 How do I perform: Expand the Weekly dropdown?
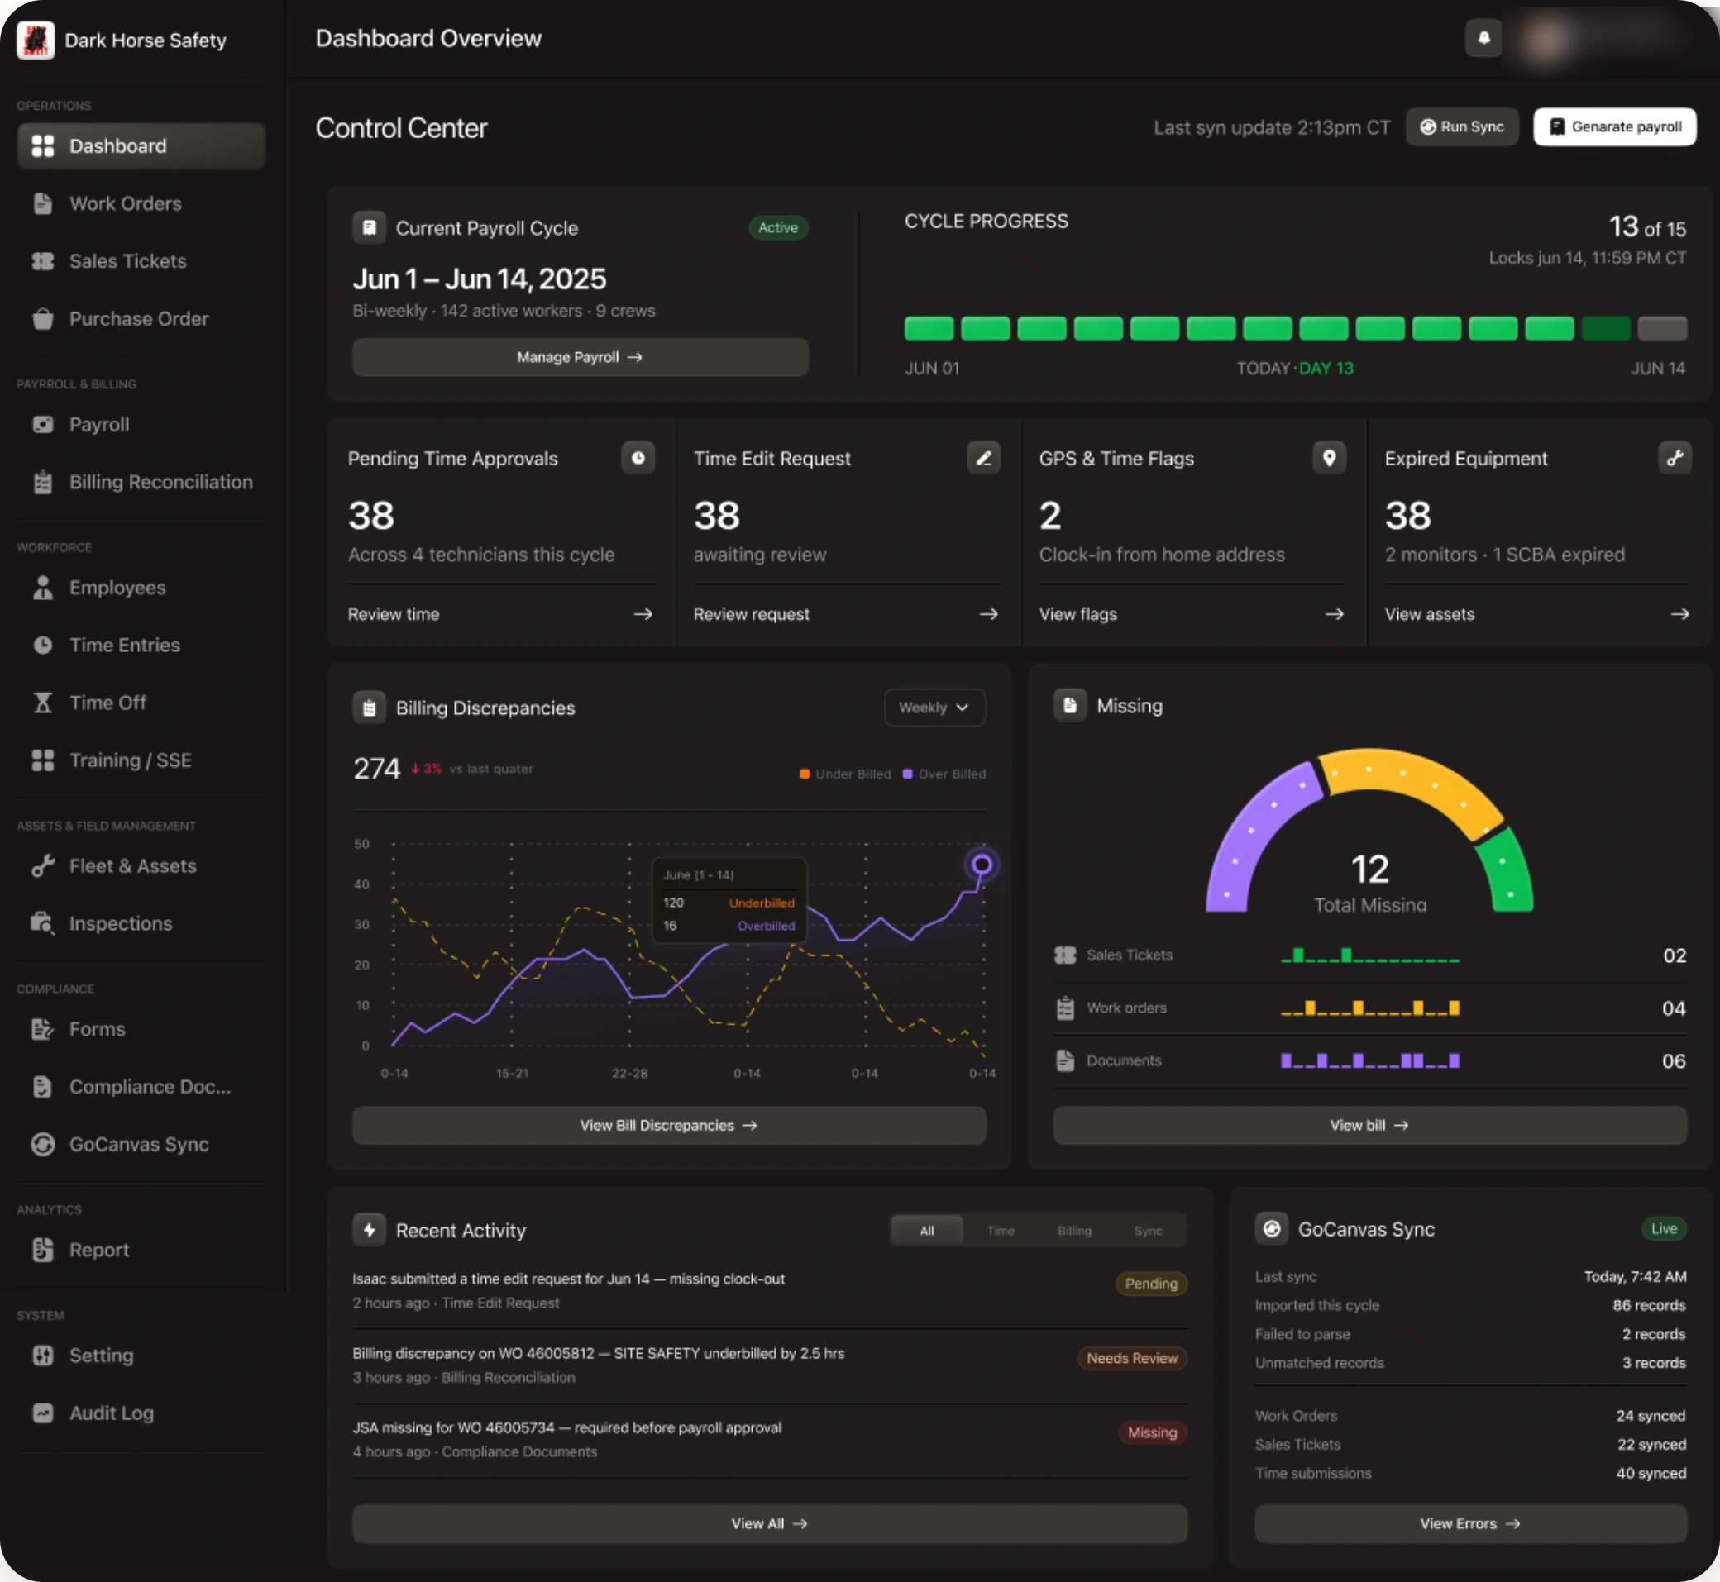click(934, 708)
